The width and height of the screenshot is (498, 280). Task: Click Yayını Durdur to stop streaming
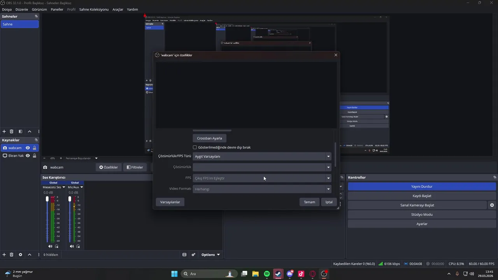422,186
